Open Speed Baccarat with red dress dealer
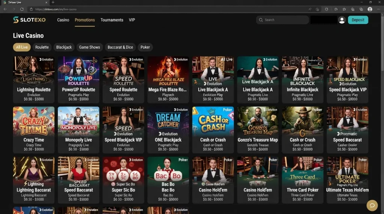Image resolution: width=384 pixels, height=214 pixels. click(79, 180)
